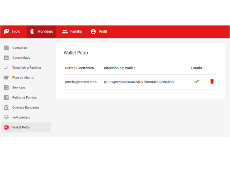Viewport: 230px width, 172px height.
Task: Click the green double-check status icon
Action: coord(197,81)
